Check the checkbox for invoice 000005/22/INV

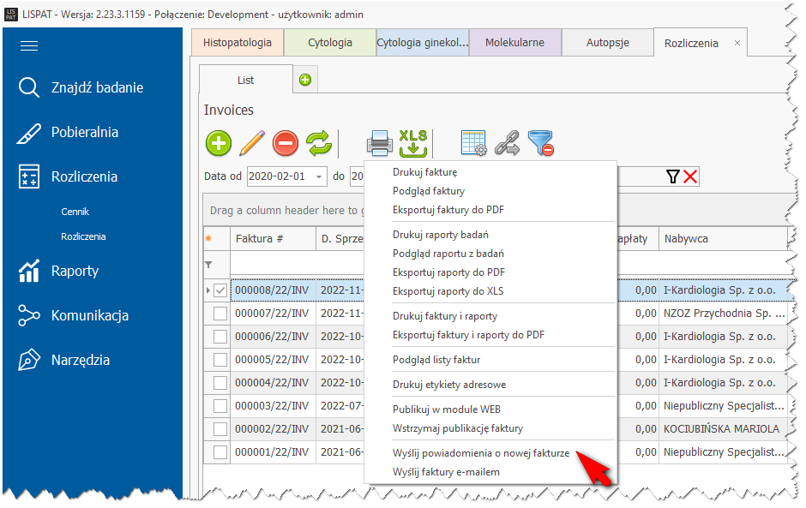click(x=220, y=358)
